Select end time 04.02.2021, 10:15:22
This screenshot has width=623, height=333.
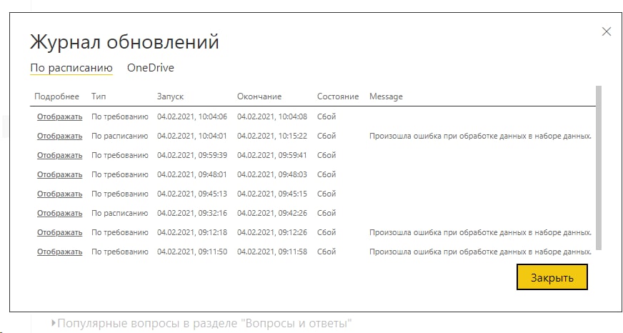click(x=272, y=136)
